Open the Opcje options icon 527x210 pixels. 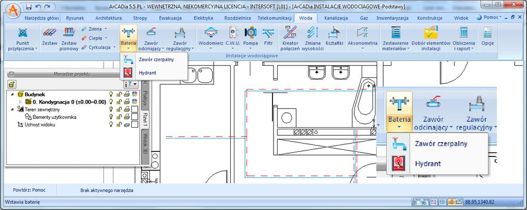487,37
